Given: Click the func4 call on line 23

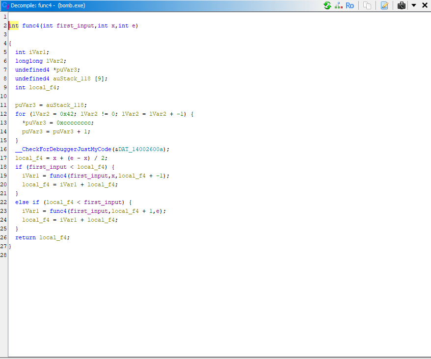Looking at the screenshot, I should tap(58, 211).
